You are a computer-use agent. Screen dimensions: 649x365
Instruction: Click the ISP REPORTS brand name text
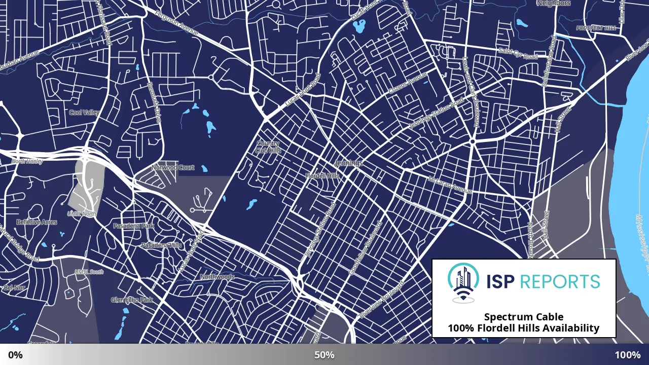(542, 281)
